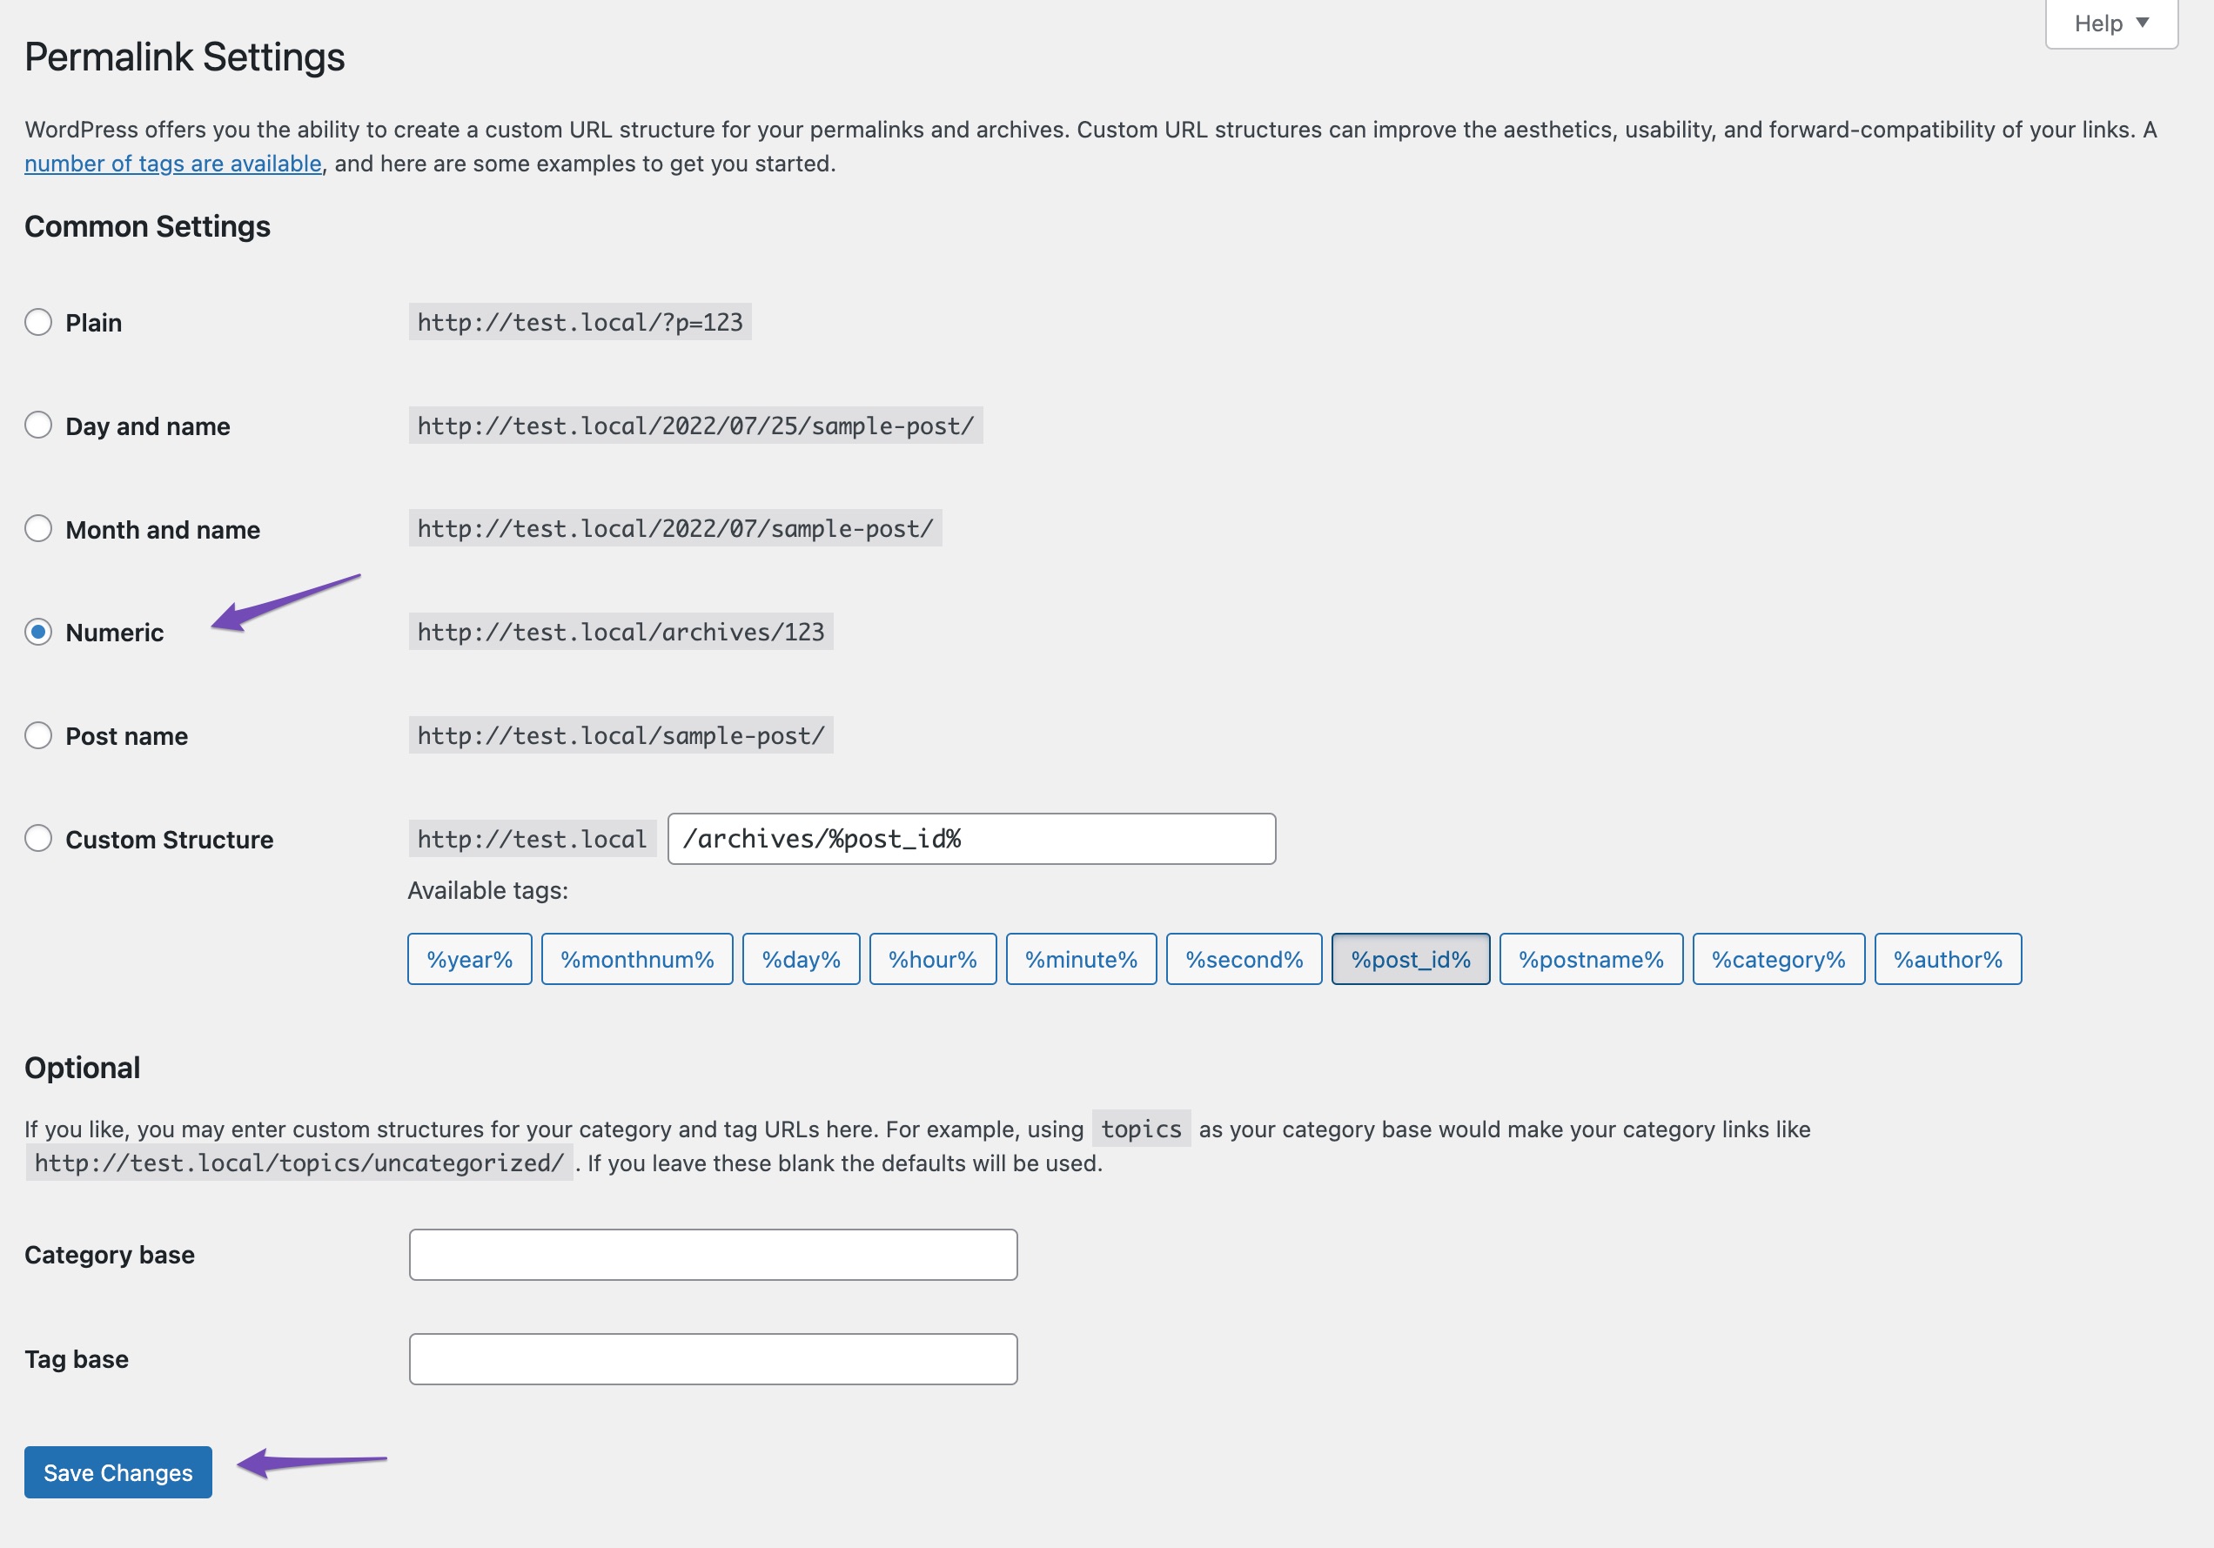Image resolution: width=2214 pixels, height=1548 pixels.
Task: Pick the Post name permalink structure
Action: (38, 735)
